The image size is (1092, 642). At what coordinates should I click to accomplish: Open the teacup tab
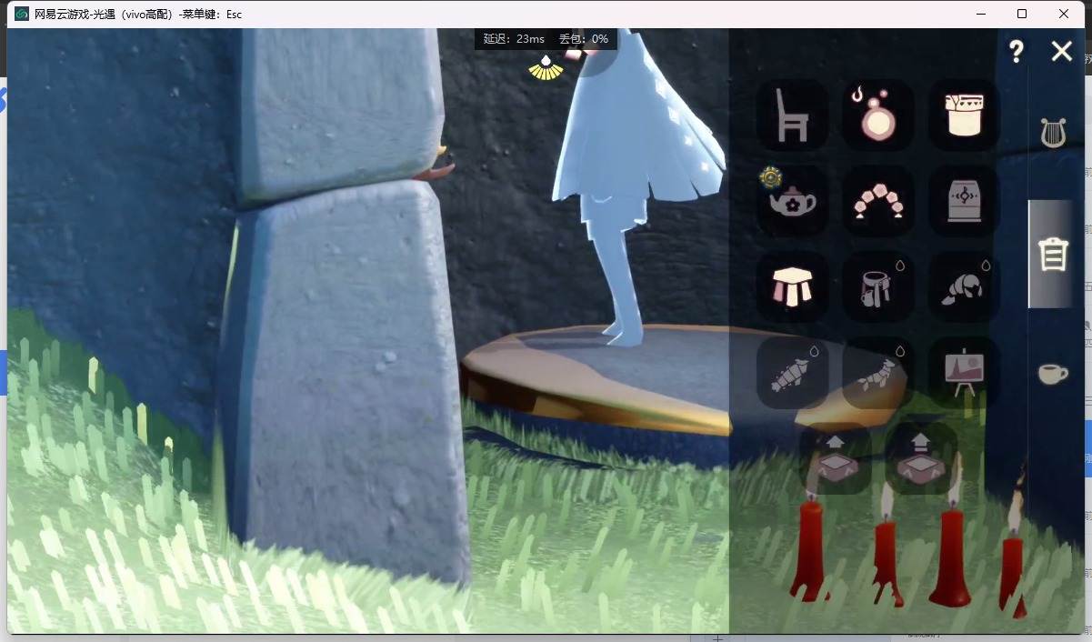(1053, 374)
